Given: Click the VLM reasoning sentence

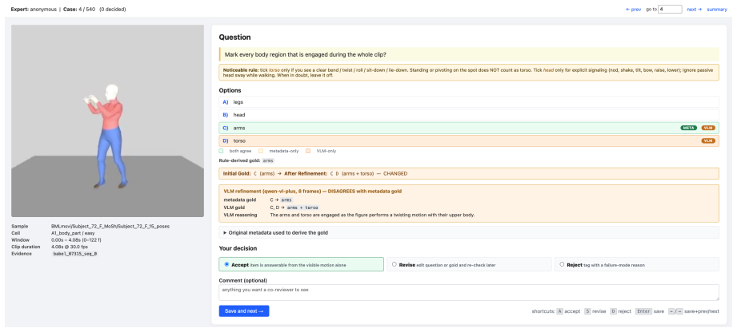Looking at the screenshot, I should 372,215.
